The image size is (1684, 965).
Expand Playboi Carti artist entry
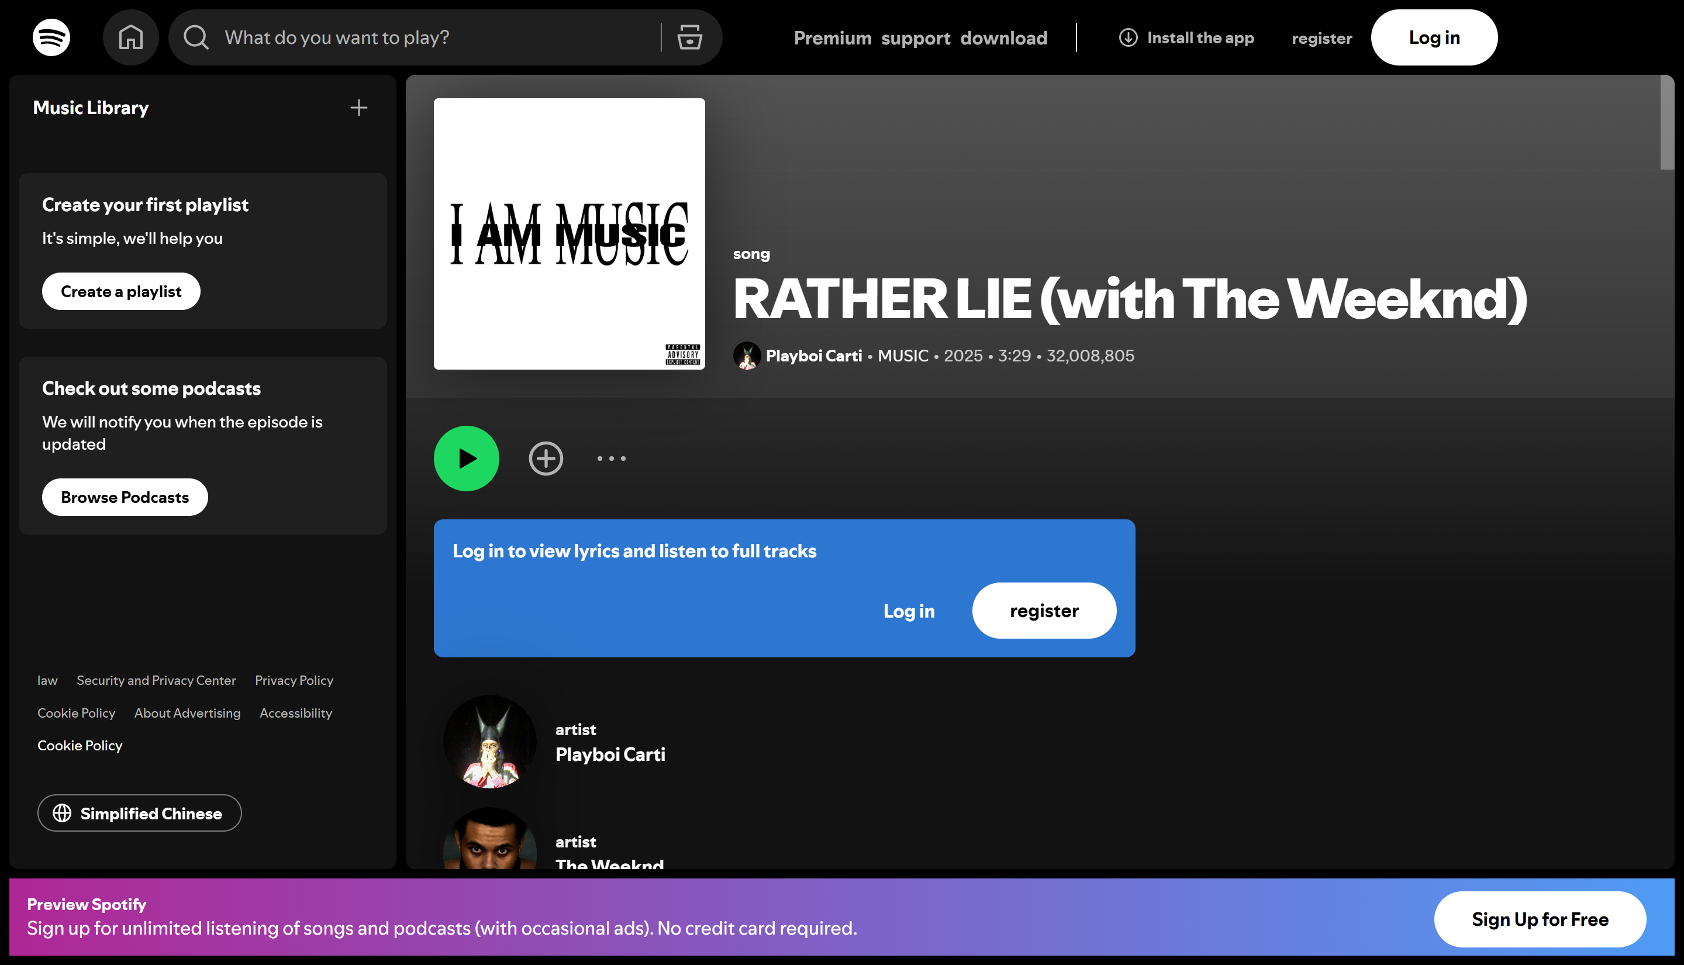[610, 753]
